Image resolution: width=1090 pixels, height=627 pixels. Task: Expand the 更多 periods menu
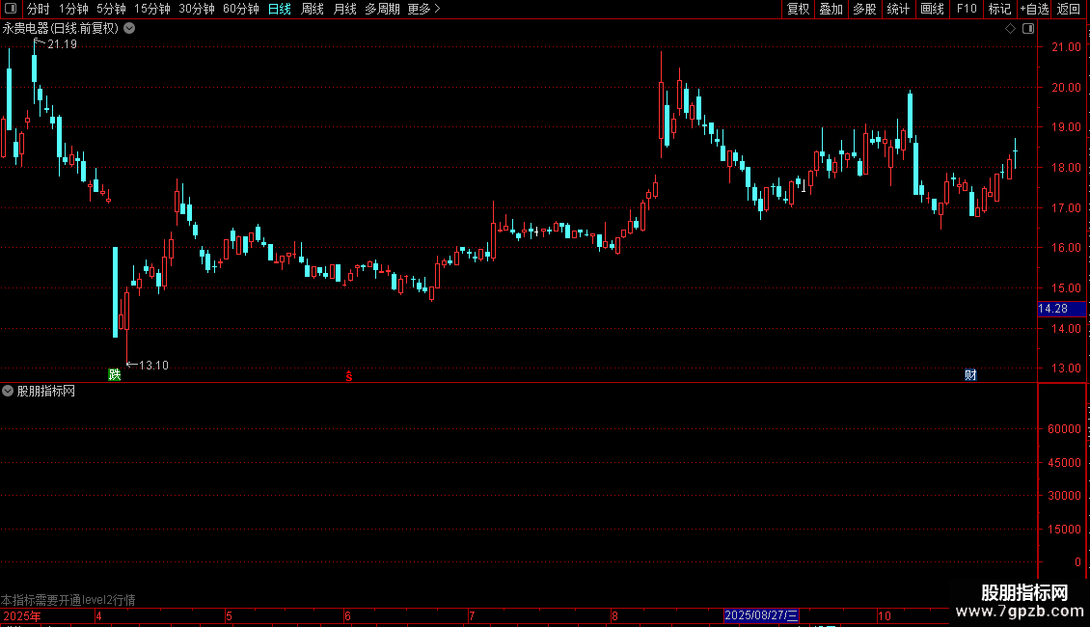tap(423, 9)
